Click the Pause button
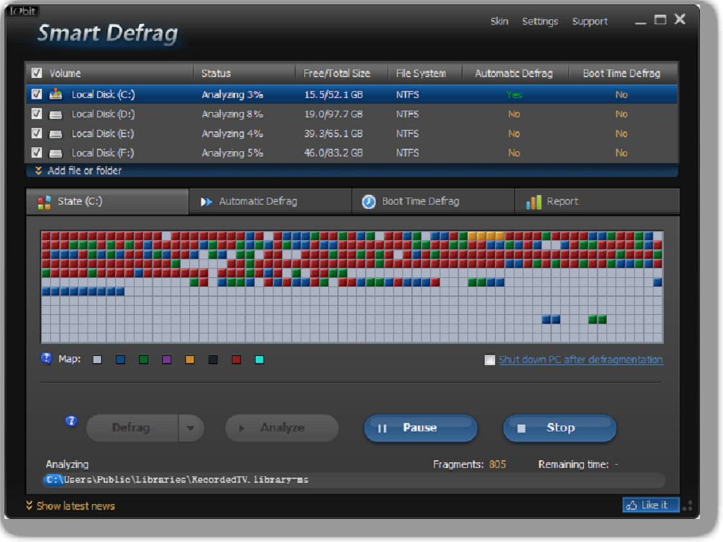Screen dimensions: 723x542 point(420,428)
